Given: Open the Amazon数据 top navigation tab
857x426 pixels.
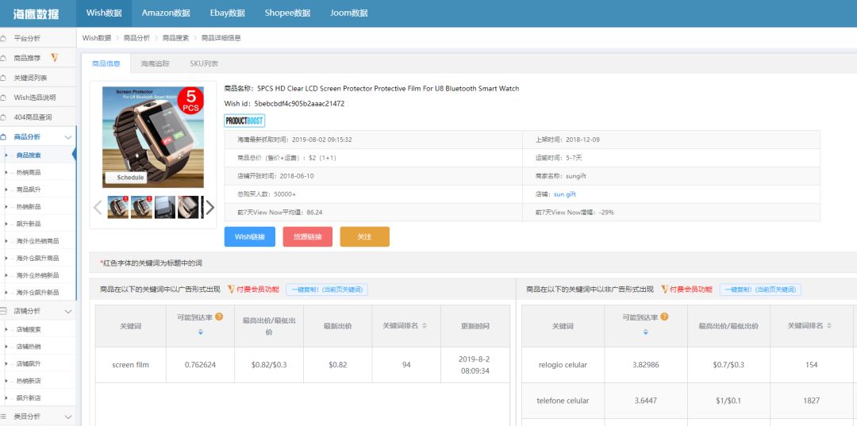Looking at the screenshot, I should coord(166,13).
